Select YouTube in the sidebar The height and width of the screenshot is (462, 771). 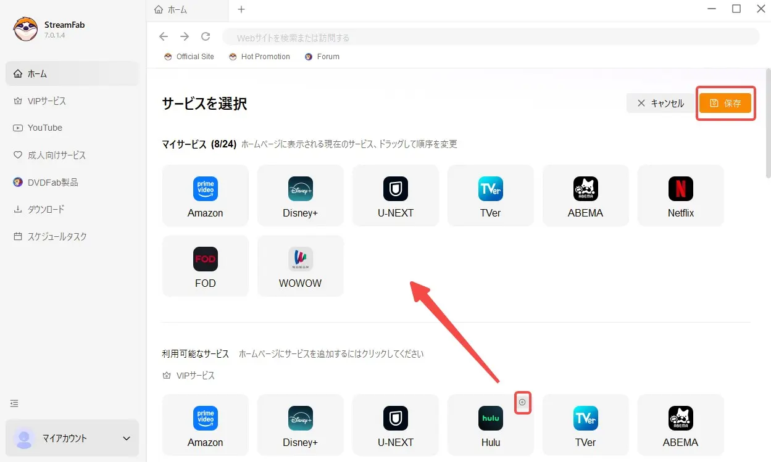tap(72, 128)
